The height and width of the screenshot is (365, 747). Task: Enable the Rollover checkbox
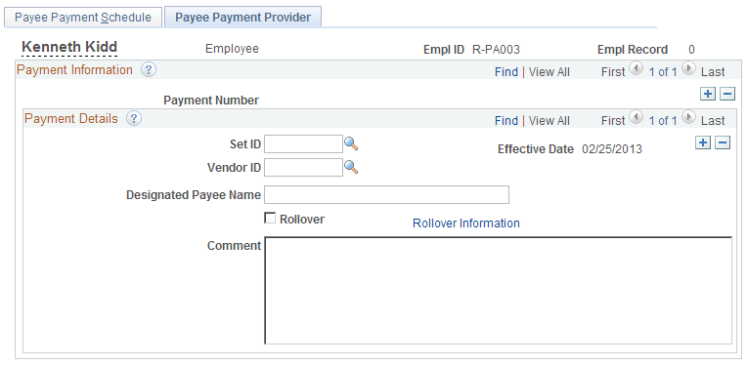[270, 219]
